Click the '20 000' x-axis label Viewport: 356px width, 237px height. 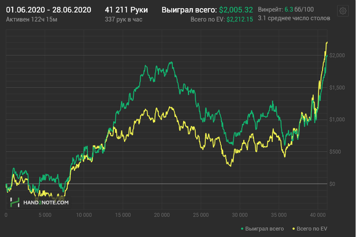162,215
